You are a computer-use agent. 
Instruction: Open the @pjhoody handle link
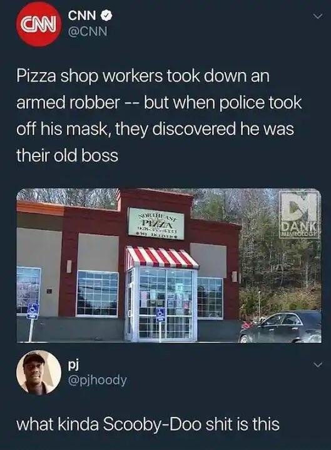96,381
